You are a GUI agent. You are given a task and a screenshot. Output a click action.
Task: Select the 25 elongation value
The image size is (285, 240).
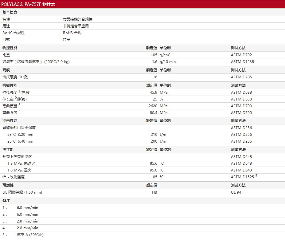coord(155,99)
